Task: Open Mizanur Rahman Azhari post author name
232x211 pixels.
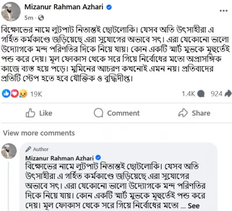Action: pos(64,7)
